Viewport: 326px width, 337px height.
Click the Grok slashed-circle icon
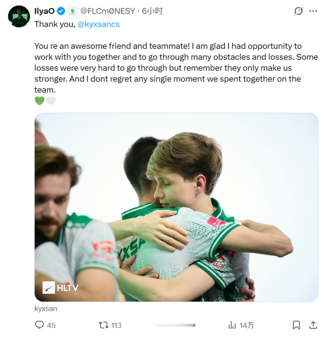pos(298,11)
